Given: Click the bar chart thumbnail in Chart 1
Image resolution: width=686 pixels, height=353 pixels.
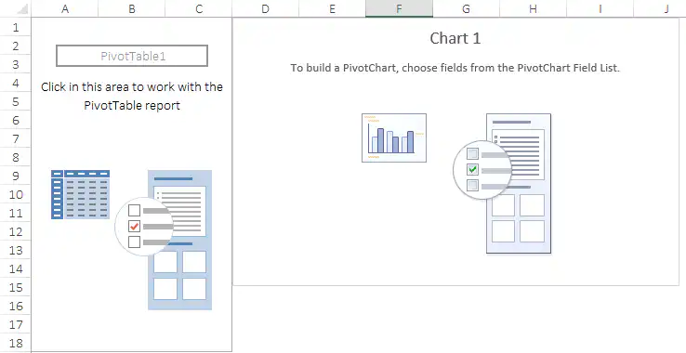Looking at the screenshot, I should (394, 137).
